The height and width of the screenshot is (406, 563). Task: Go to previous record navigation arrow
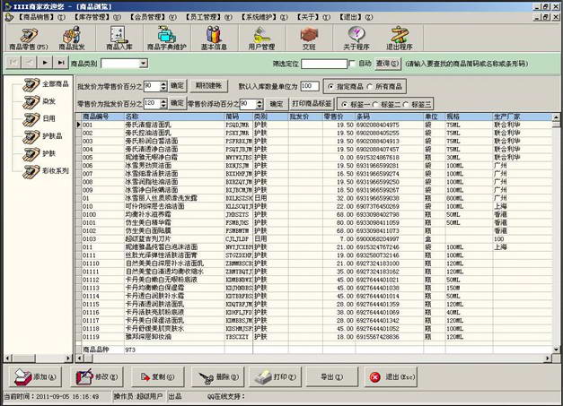pyautogui.click(x=29, y=63)
